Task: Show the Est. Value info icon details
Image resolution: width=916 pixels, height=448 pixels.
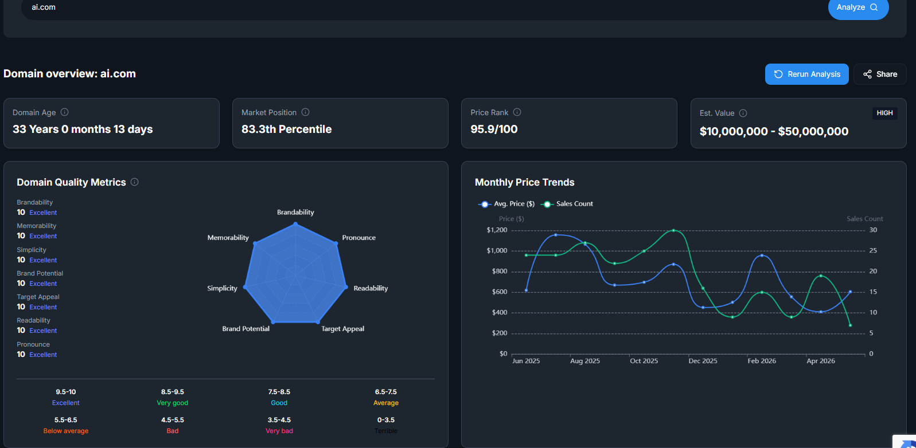Action: pyautogui.click(x=743, y=113)
